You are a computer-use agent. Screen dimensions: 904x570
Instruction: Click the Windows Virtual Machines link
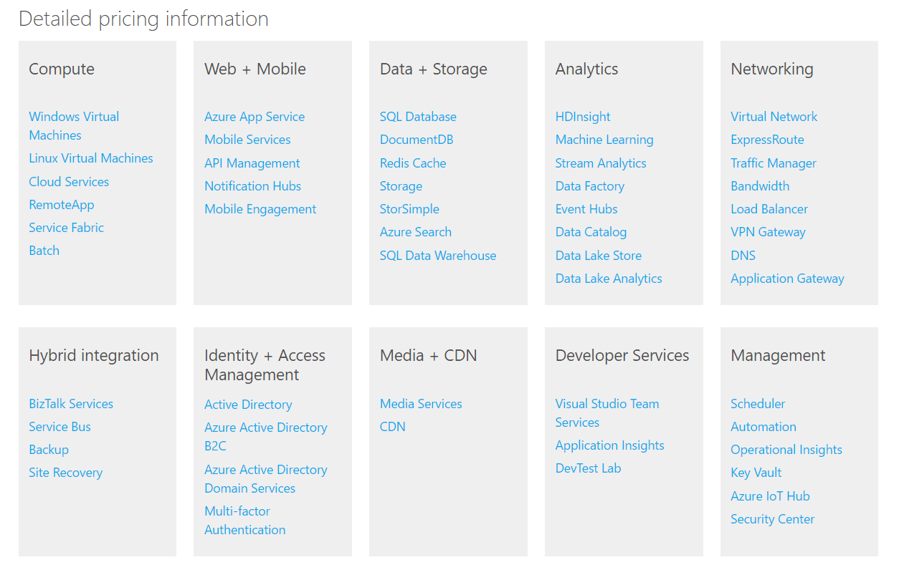coord(74,116)
